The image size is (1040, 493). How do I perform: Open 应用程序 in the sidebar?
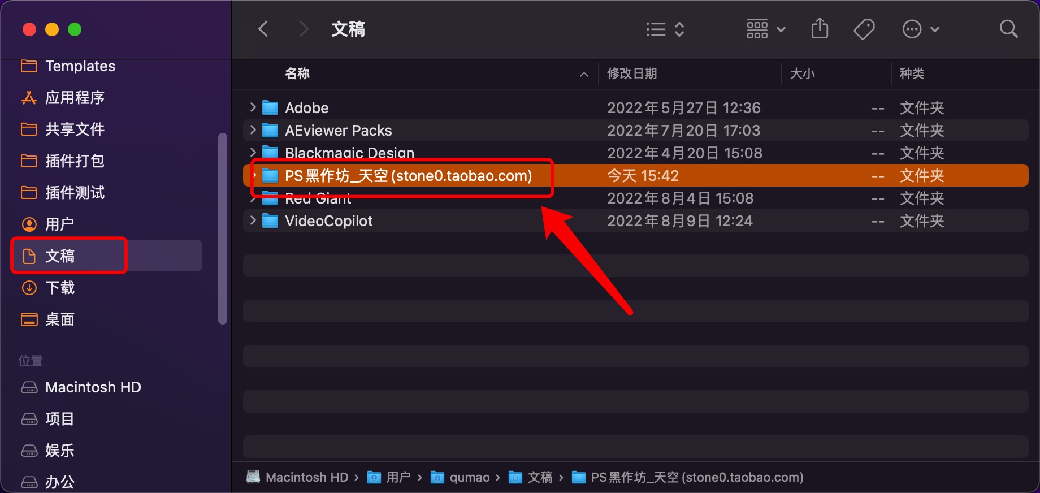75,98
